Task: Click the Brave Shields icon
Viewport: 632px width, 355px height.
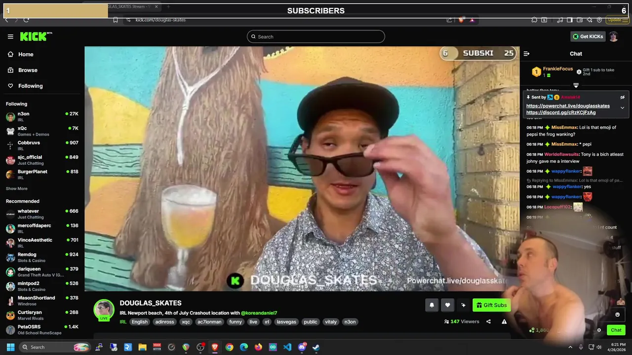Action: point(461,20)
